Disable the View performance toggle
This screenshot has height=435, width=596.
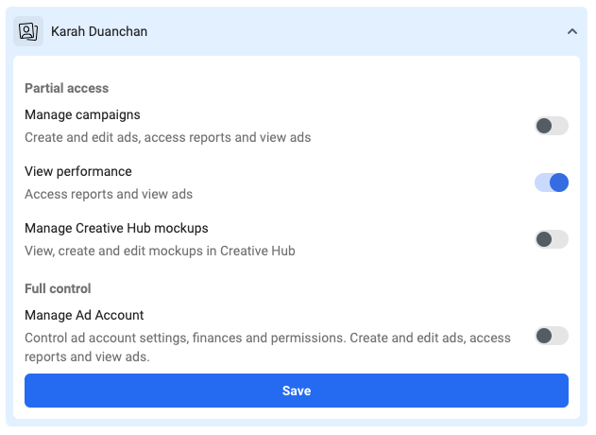(x=552, y=183)
